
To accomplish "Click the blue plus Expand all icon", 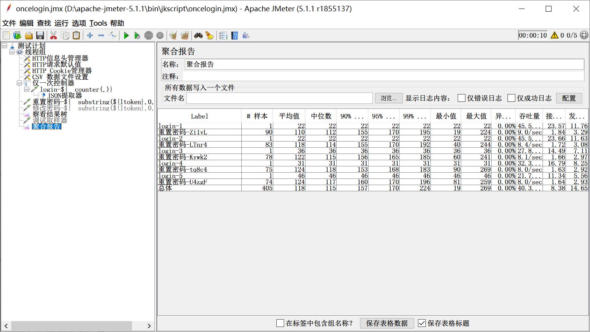I will click(x=90, y=36).
